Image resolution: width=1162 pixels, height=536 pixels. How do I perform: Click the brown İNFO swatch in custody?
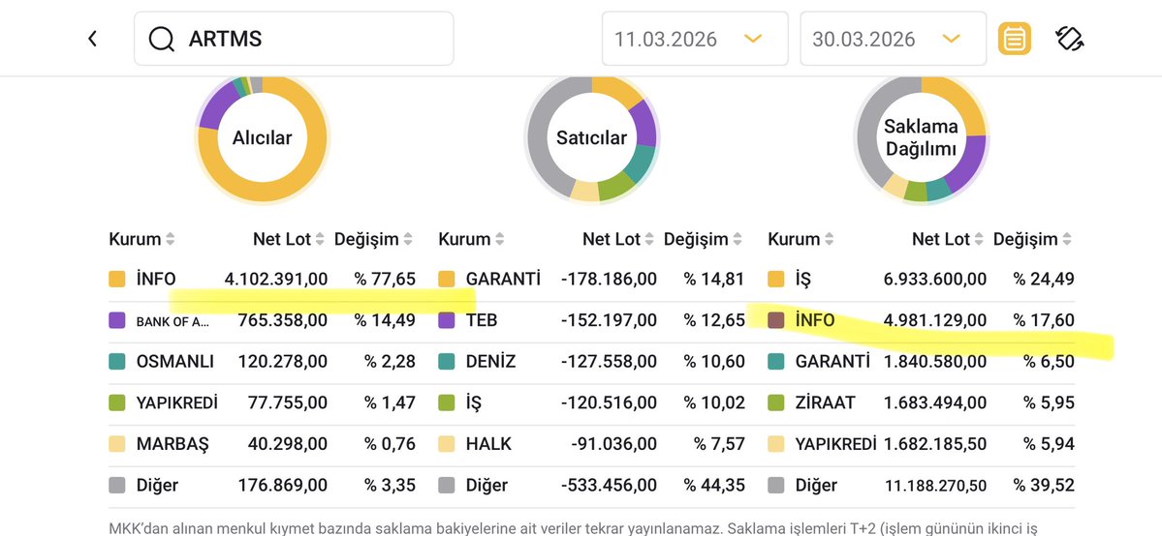(776, 320)
